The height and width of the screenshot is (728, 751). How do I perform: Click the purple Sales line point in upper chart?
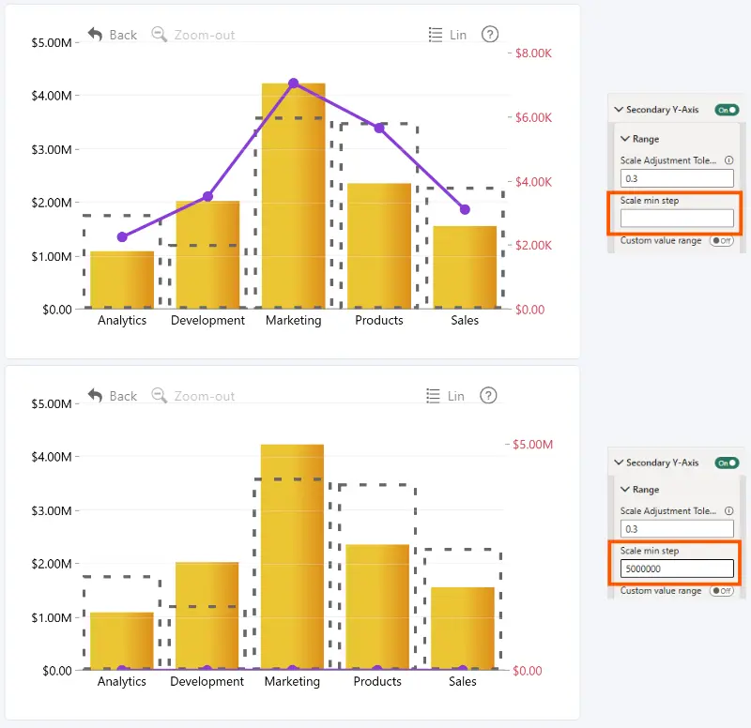pyautogui.click(x=465, y=209)
